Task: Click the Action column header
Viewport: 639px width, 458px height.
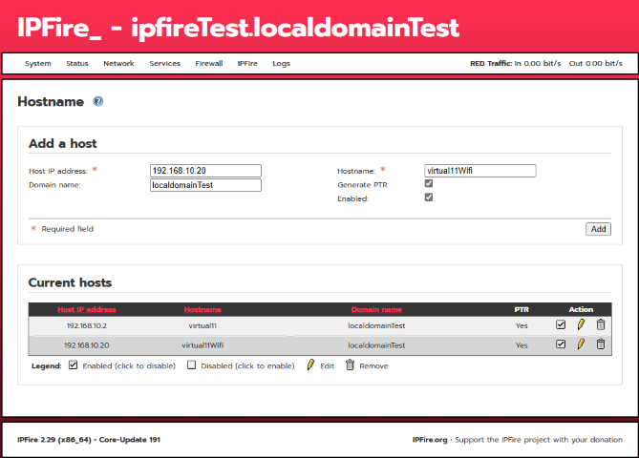Action: [x=581, y=309]
